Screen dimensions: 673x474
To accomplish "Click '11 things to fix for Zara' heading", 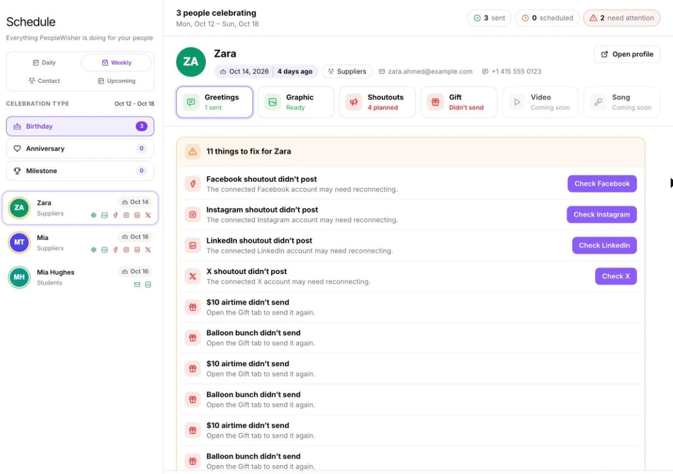I will click(249, 151).
